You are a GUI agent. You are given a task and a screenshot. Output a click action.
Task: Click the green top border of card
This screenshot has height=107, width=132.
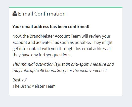[66, 7]
